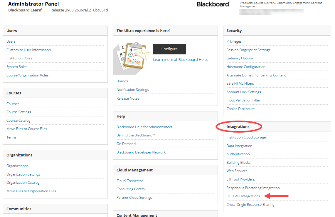The height and width of the screenshot is (217, 335).
Task: Click the Blackboard logo in header
Action: click(x=213, y=4)
